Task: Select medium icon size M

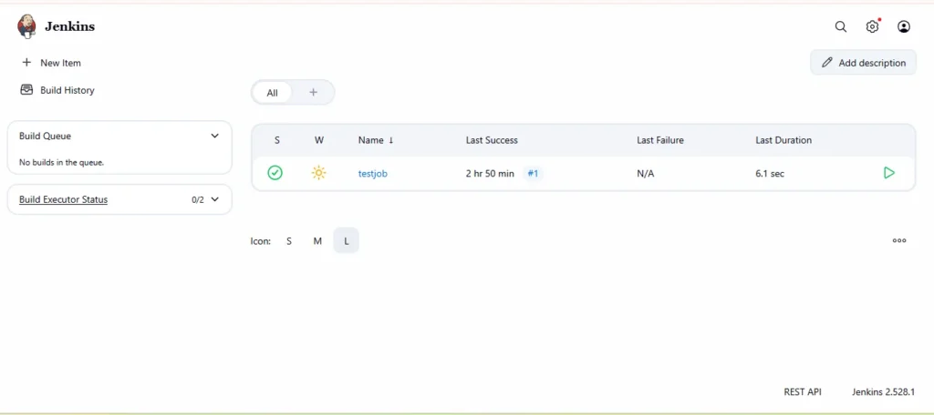Action: [x=317, y=241]
